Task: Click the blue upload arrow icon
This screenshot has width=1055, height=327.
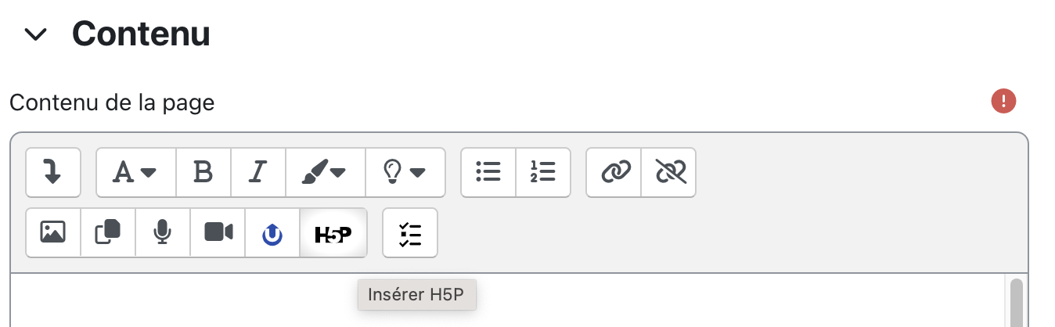Action: click(272, 232)
